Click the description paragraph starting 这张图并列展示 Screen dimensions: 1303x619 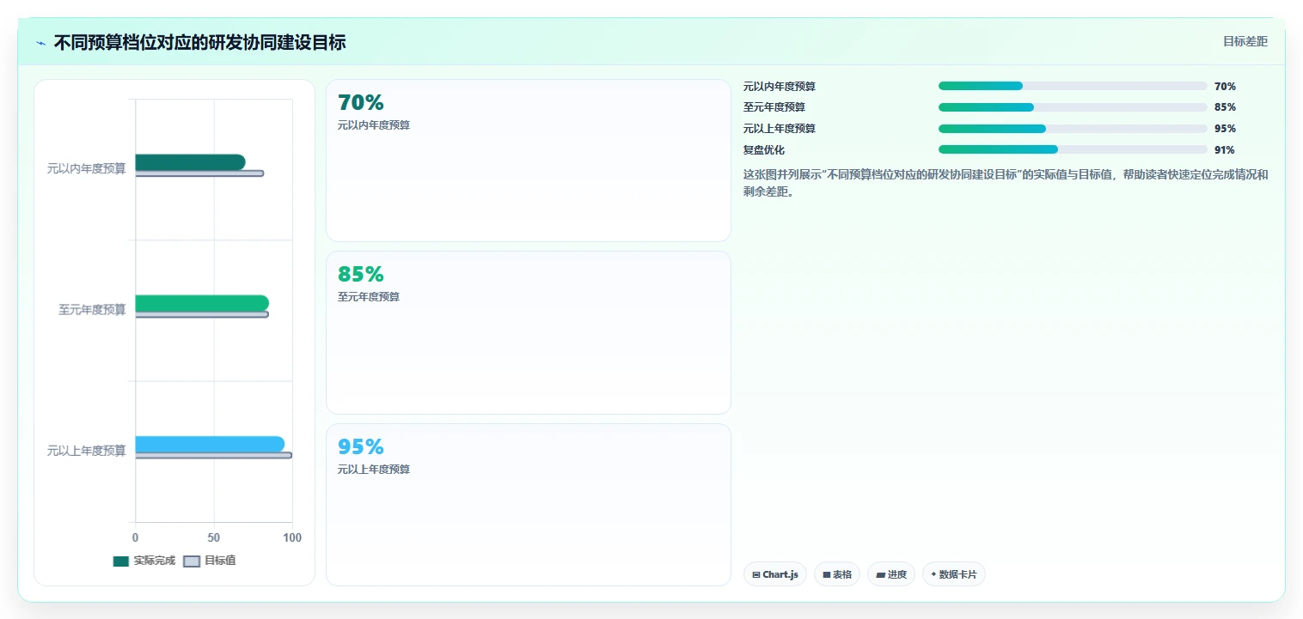(x=1006, y=183)
